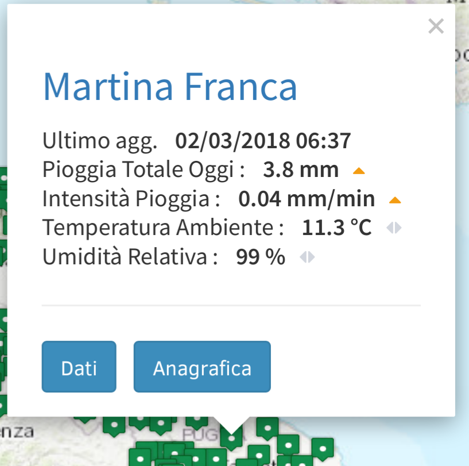Click the orange rising arrow beside Pioggia Totale Oggi
This screenshot has width=469, height=466.
359,171
